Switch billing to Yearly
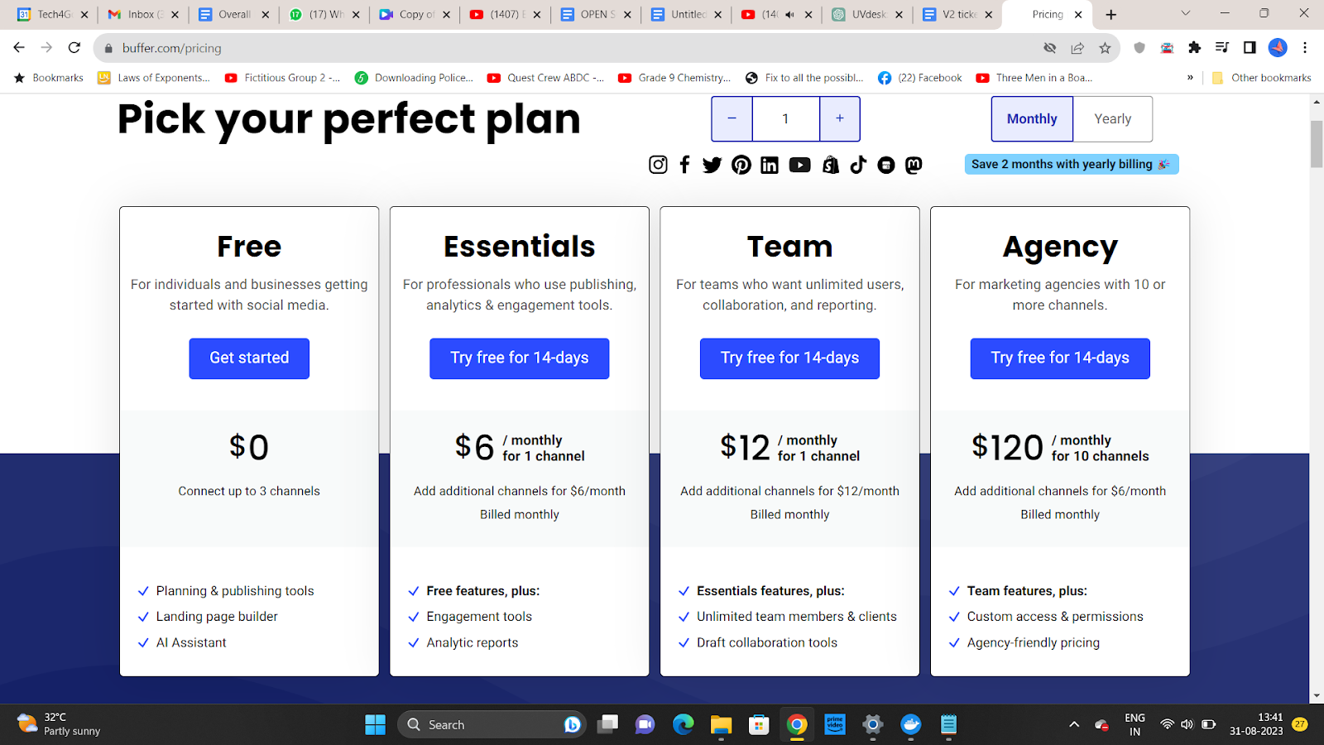 pyautogui.click(x=1112, y=118)
